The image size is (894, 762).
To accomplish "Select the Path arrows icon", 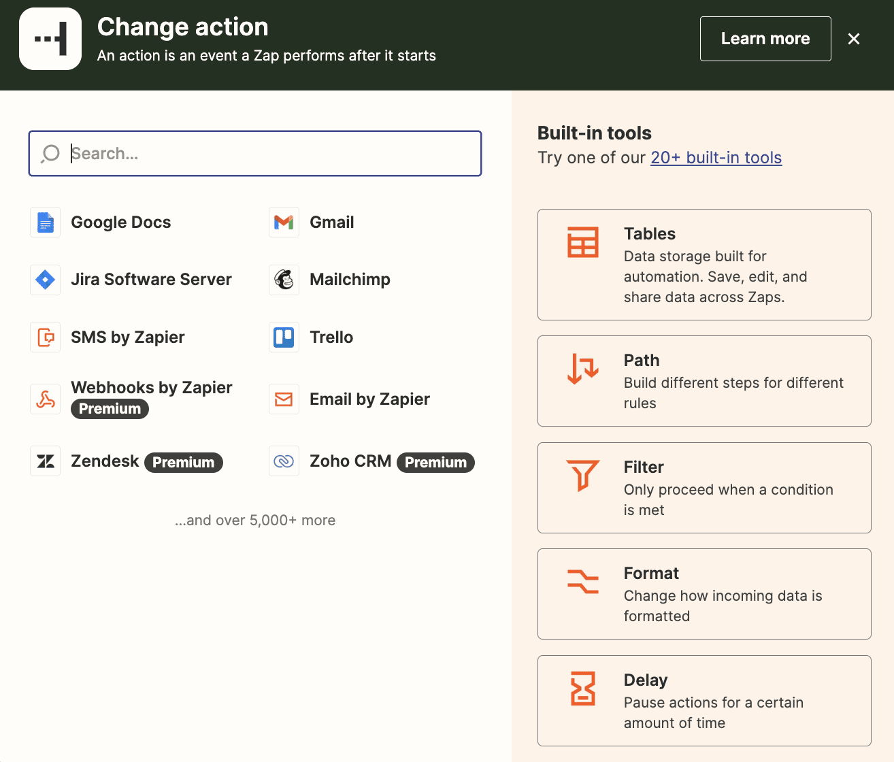I will tap(583, 369).
